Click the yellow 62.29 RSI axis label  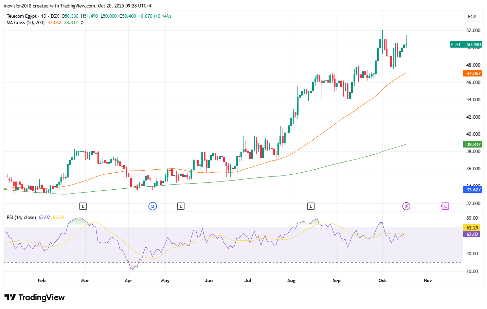[472, 228]
